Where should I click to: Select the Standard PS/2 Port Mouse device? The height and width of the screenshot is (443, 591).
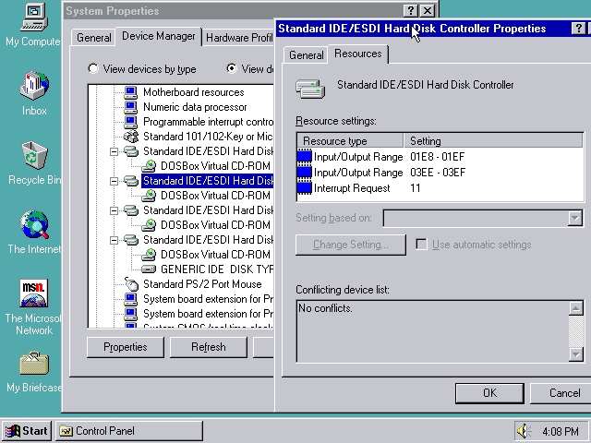(201, 284)
